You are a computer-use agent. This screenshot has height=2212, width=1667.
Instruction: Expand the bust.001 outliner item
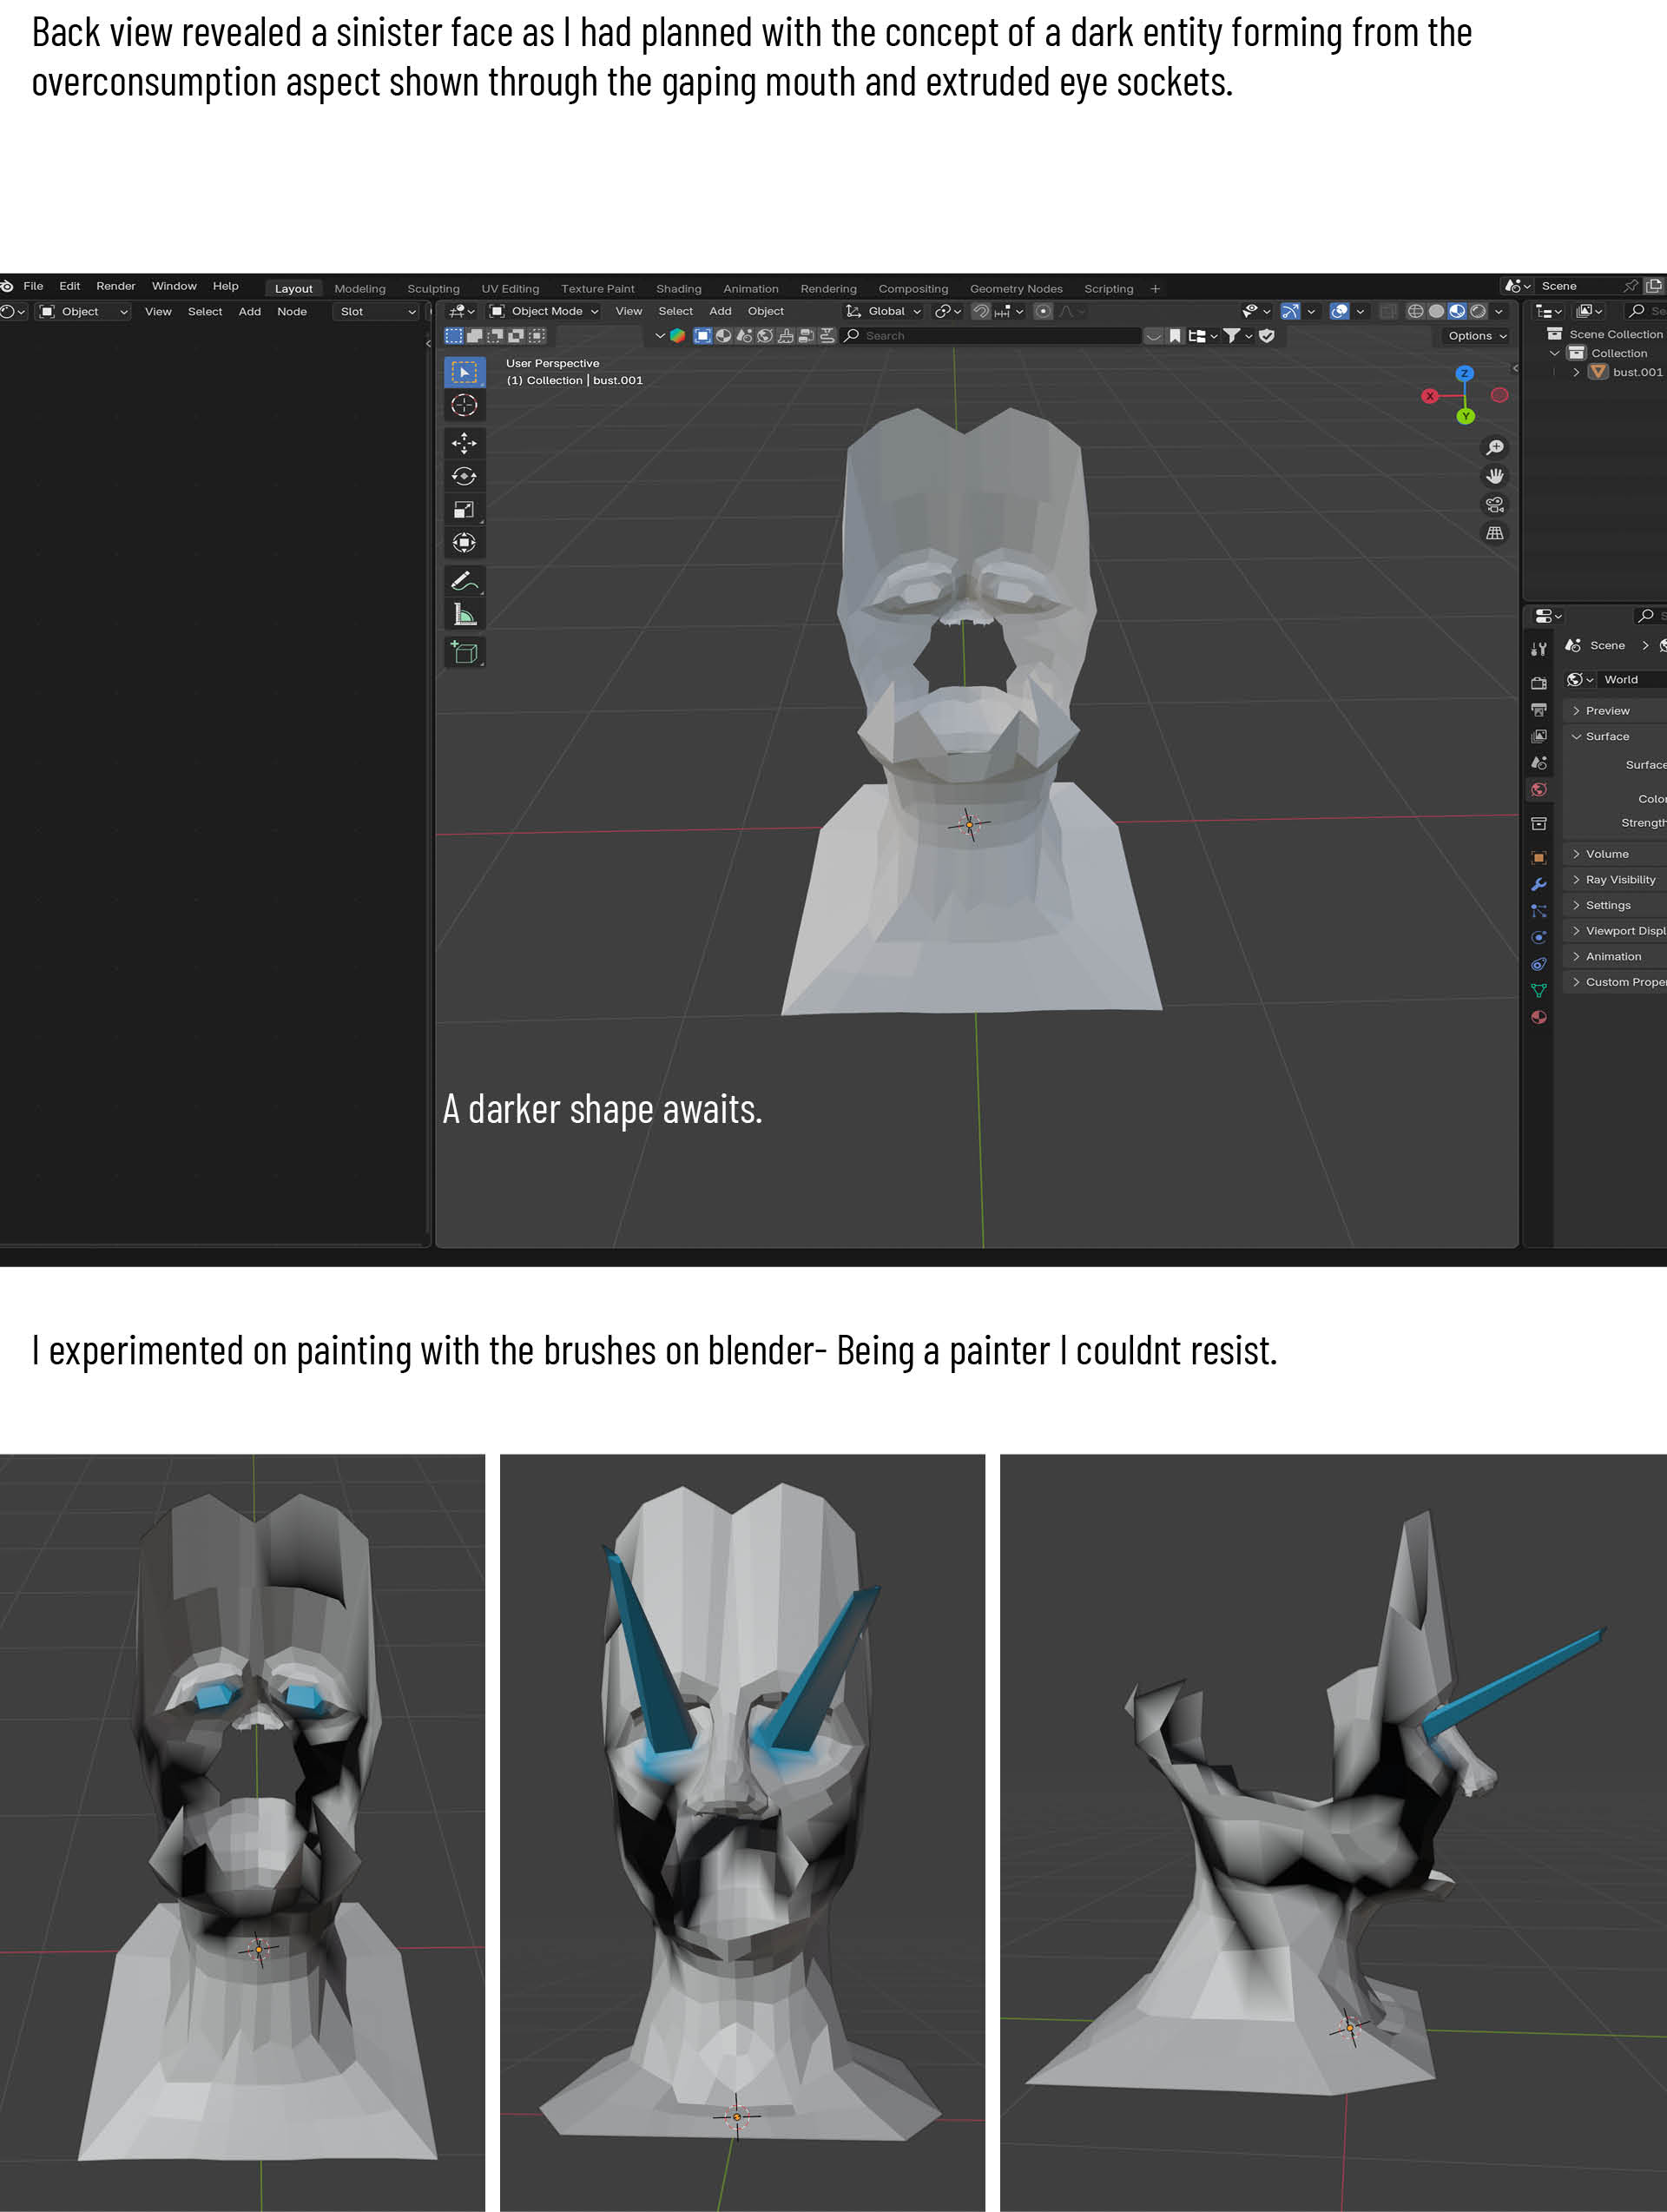click(x=1577, y=372)
